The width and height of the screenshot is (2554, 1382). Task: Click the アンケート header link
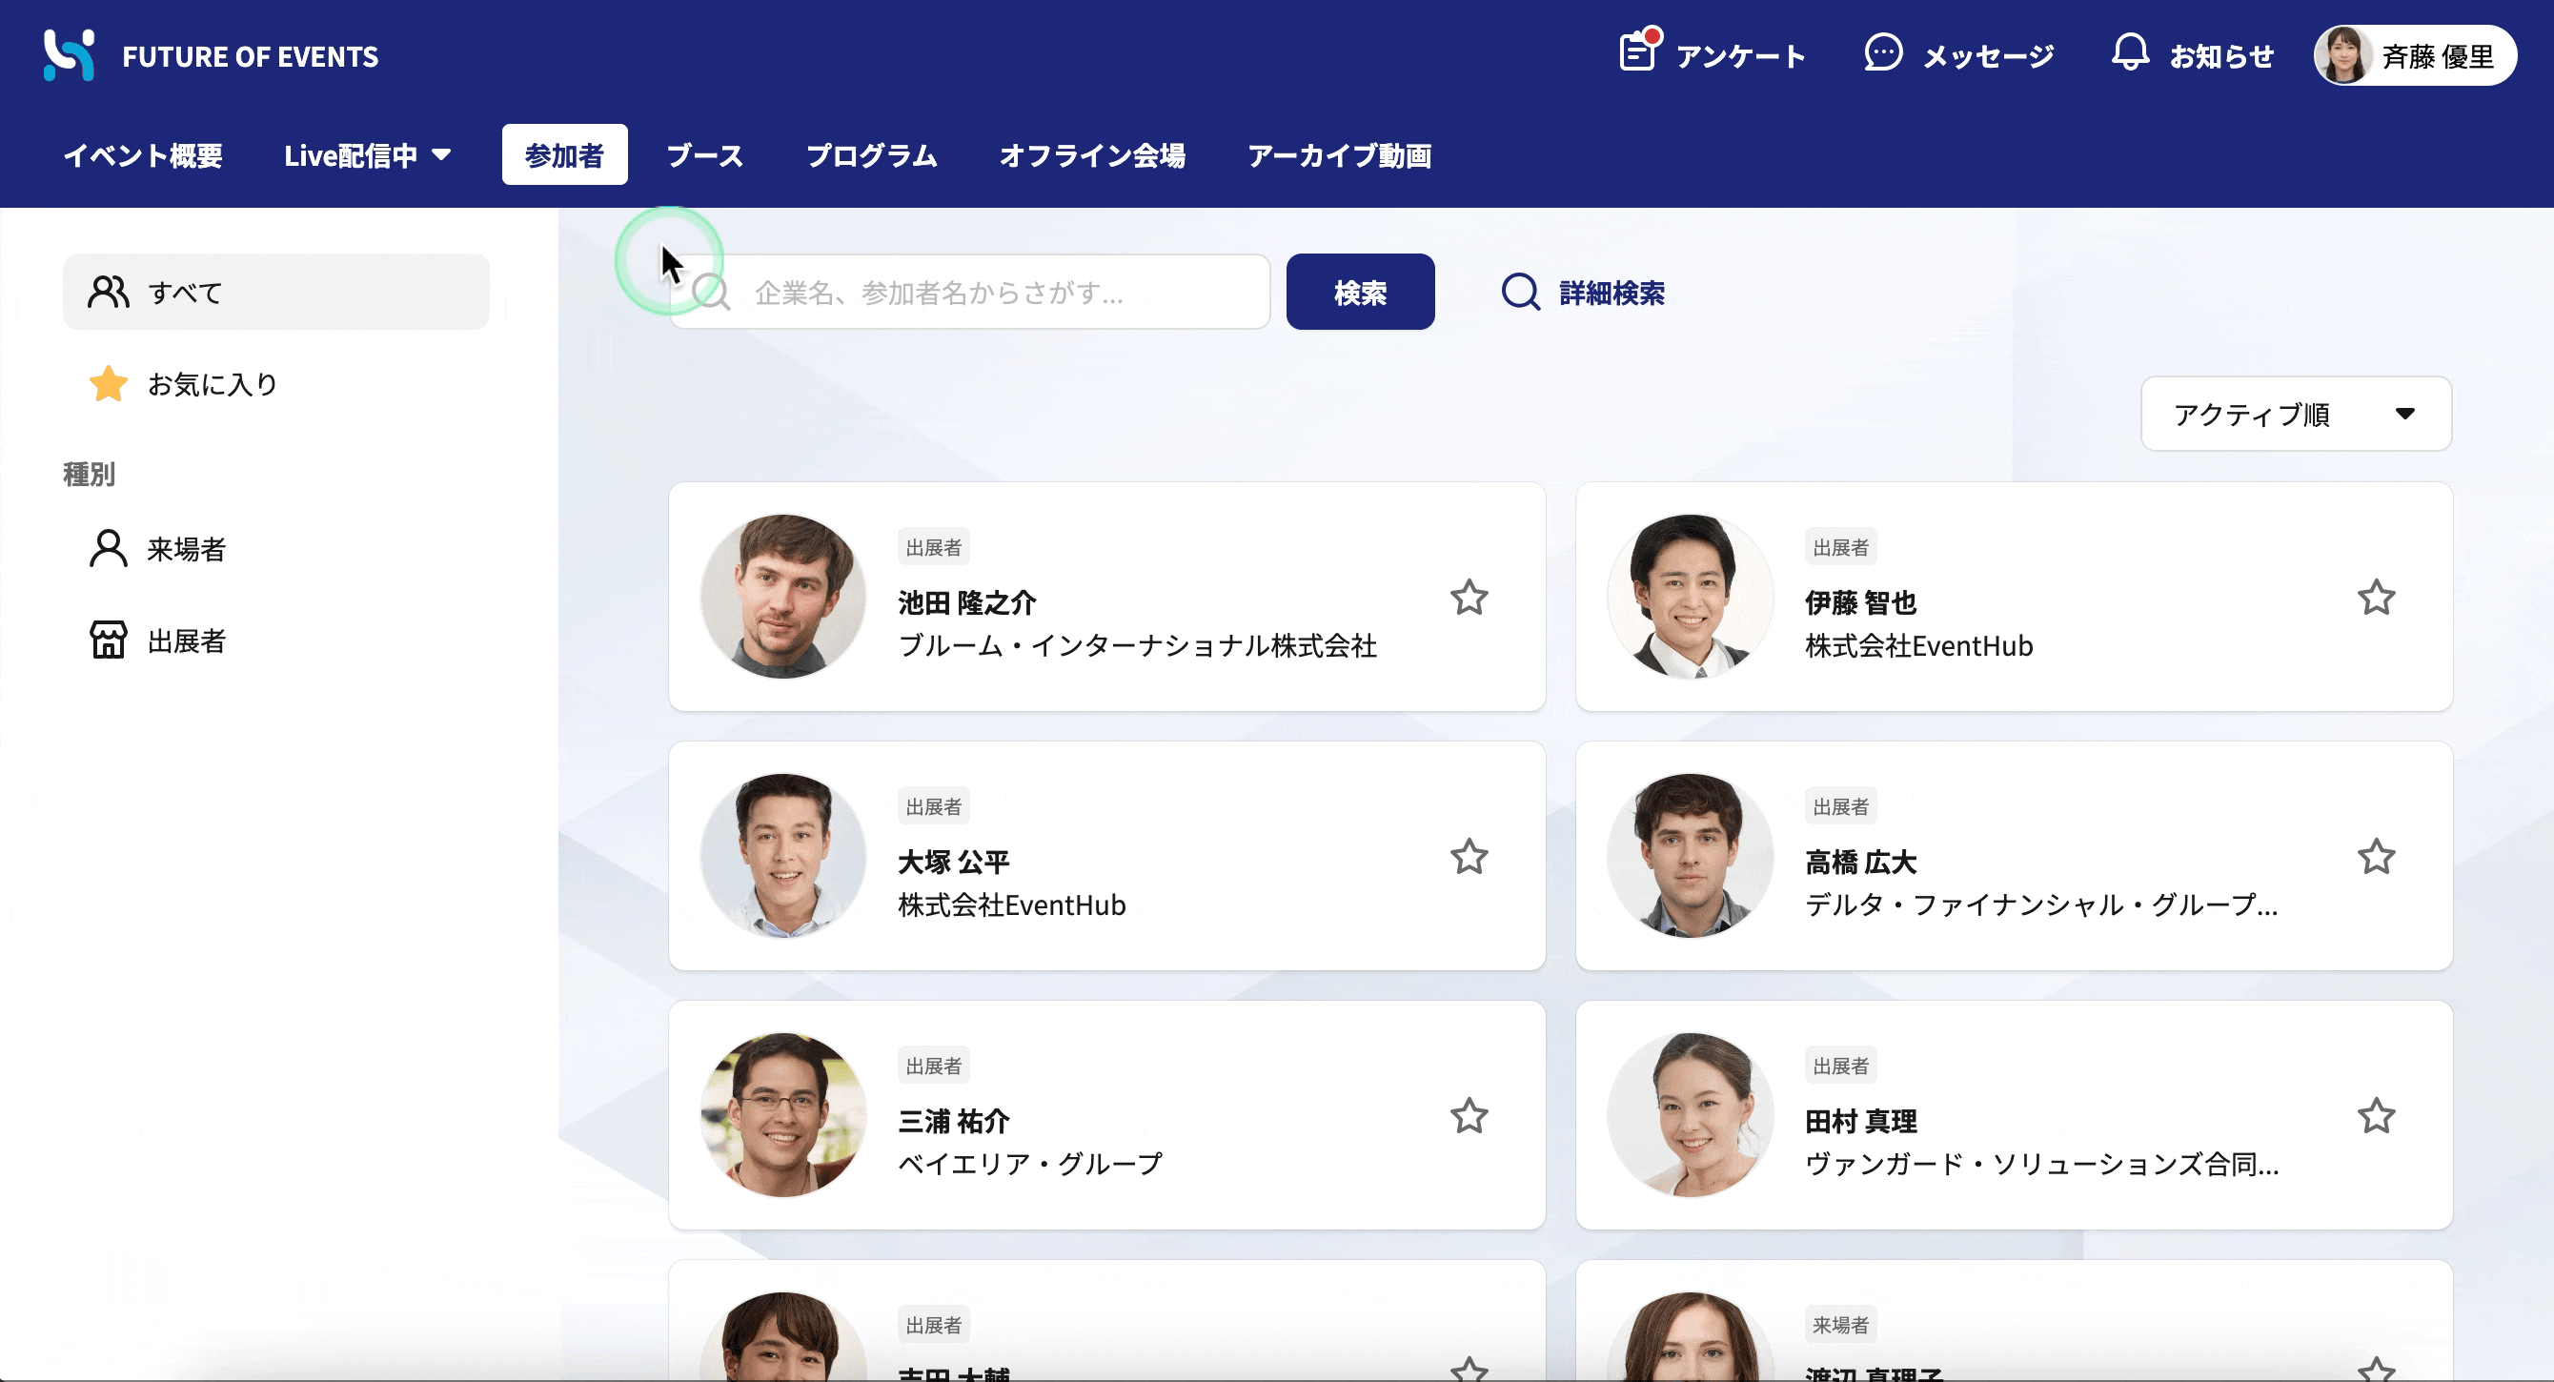[1740, 56]
